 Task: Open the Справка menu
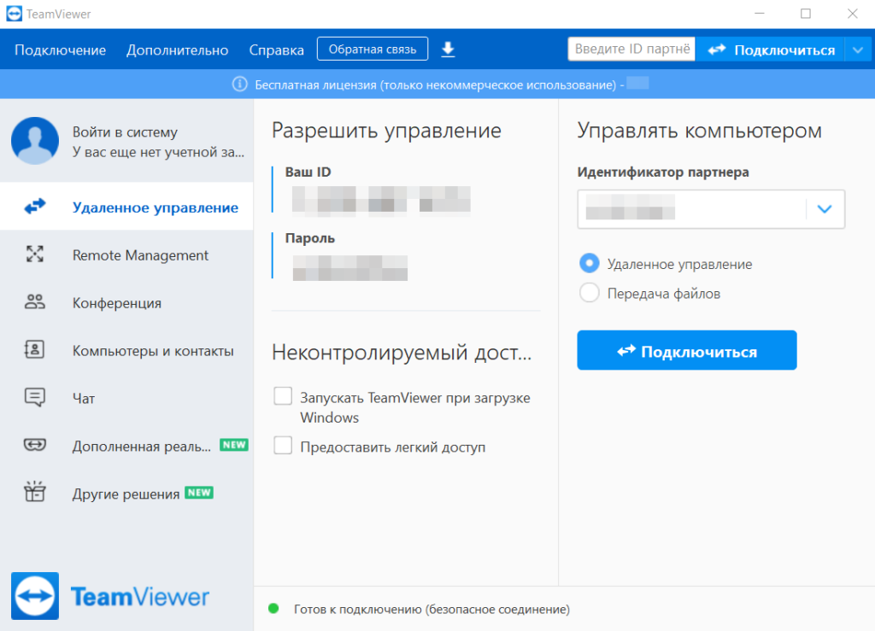click(x=276, y=50)
